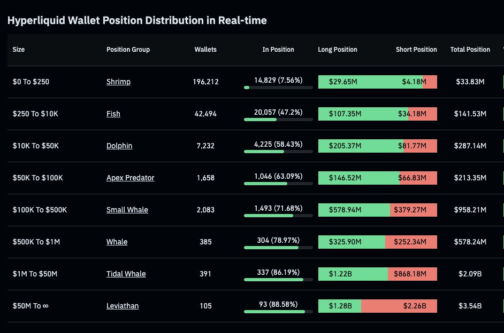
Task: Click the 385 wallets value
Action: coord(205,242)
